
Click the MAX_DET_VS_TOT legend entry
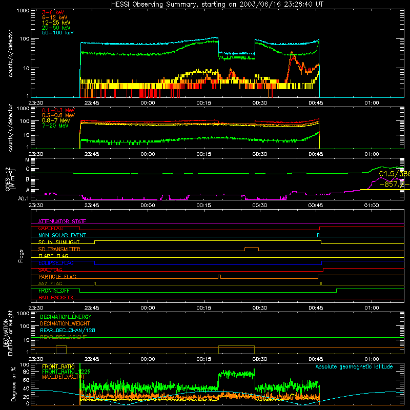coord(64,377)
